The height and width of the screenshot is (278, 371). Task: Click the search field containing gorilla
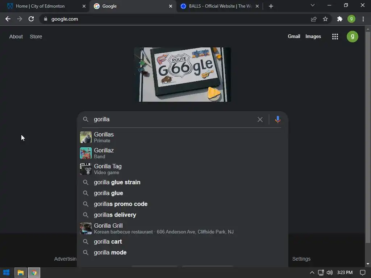[174, 119]
